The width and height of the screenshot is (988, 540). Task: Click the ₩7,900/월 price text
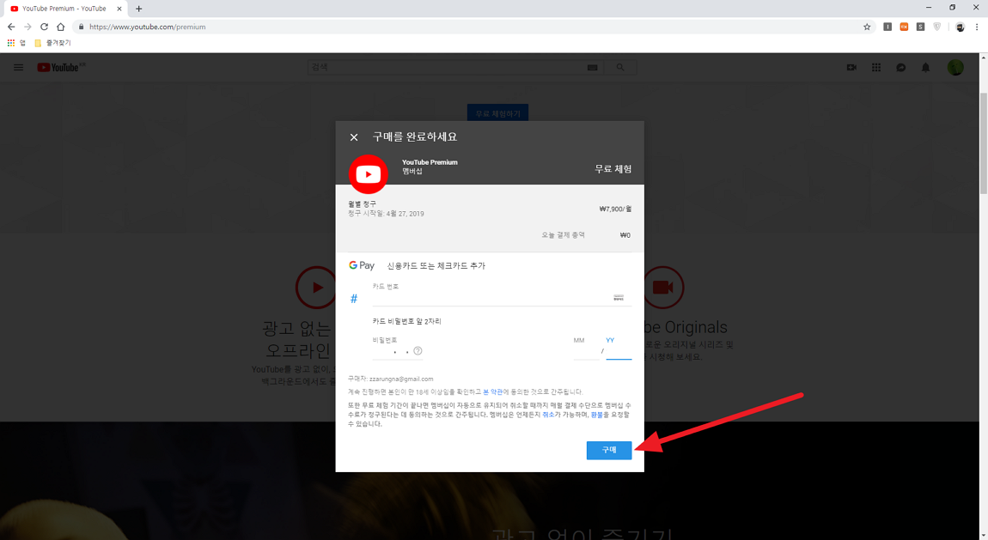click(615, 209)
